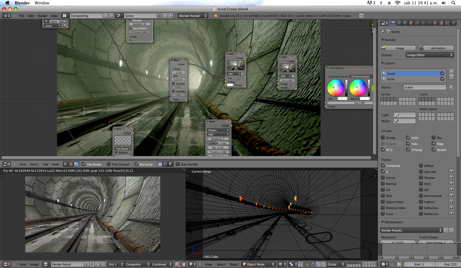Click the Render Image button
Image resolution: width=461 pixels, height=268 pixels.
point(398,48)
